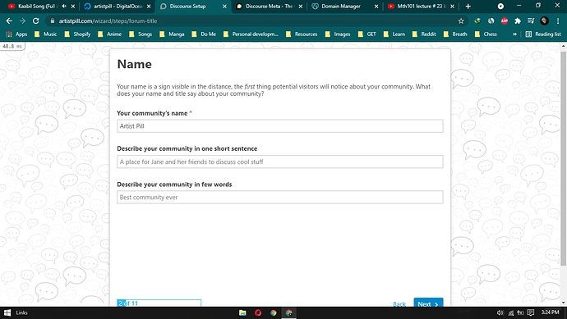This screenshot has width=567, height=319.
Task: Open a new browser tab
Action: [x=468, y=6]
